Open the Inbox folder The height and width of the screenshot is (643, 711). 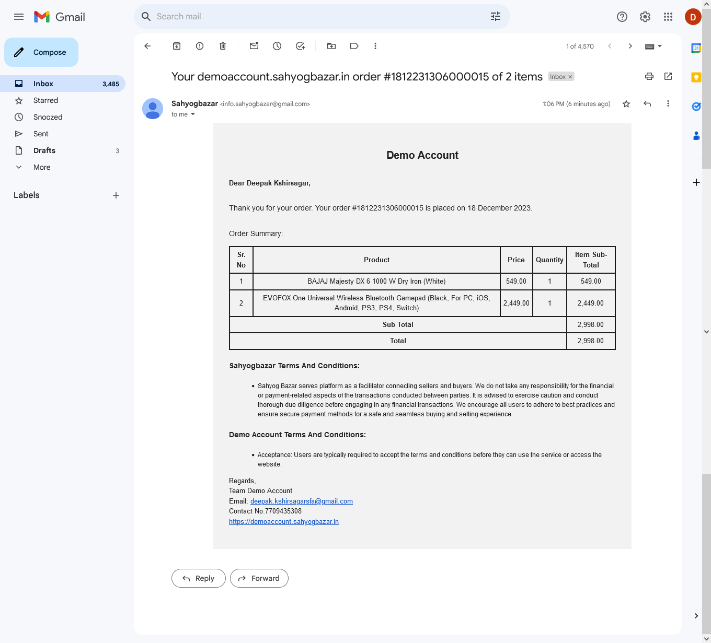63,84
